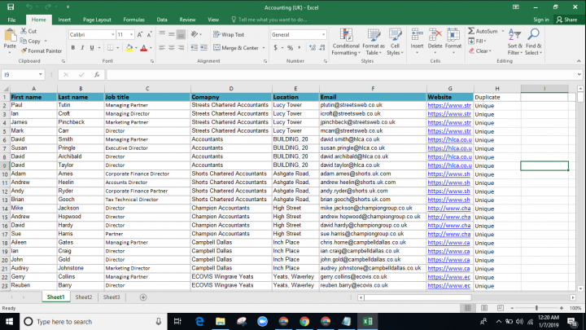586x330 pixels.
Task: Switch to the Insert ribbon tab
Action: click(x=64, y=20)
